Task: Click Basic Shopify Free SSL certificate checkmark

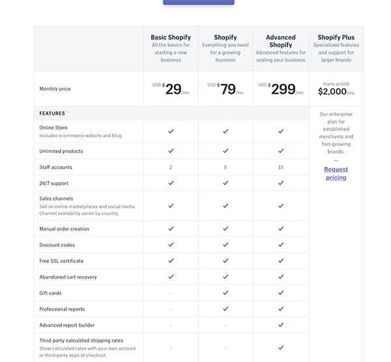Action: click(x=171, y=261)
